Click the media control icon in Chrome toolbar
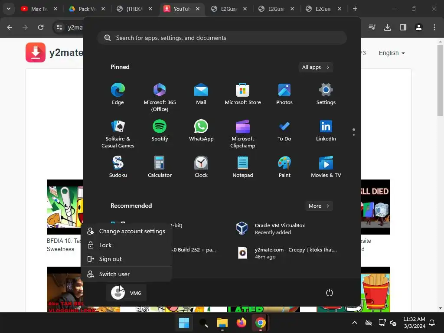The image size is (444, 333). 372,27
